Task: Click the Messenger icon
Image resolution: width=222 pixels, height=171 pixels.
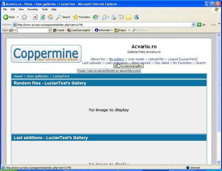Action: pos(136,17)
